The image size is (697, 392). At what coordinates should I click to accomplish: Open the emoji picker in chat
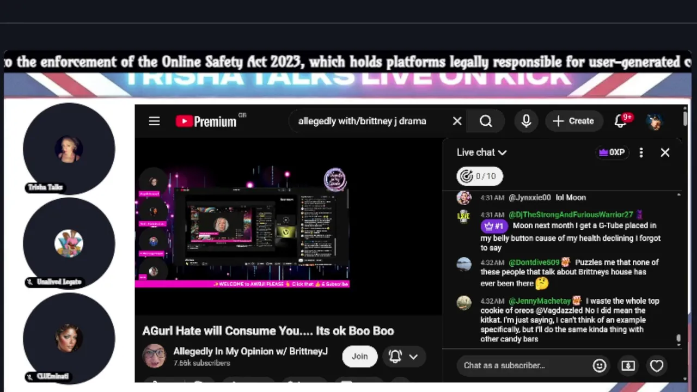(x=600, y=365)
